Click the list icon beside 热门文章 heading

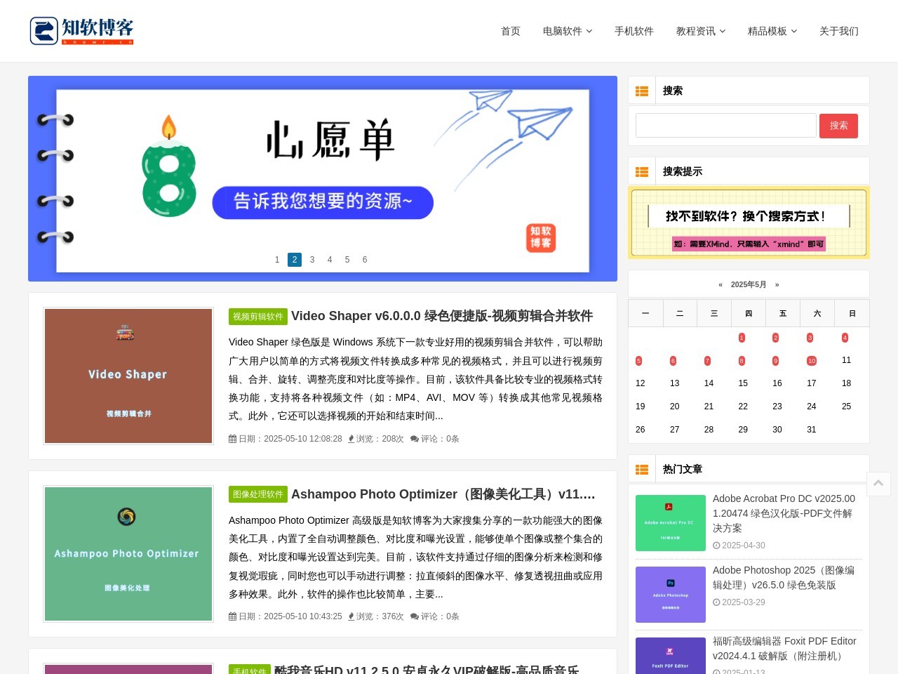642,470
